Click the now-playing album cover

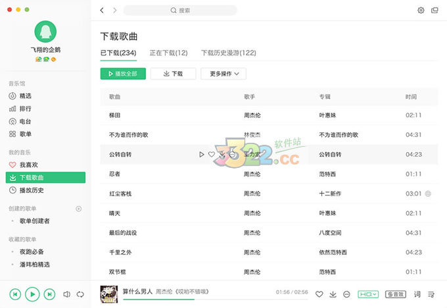(109, 294)
